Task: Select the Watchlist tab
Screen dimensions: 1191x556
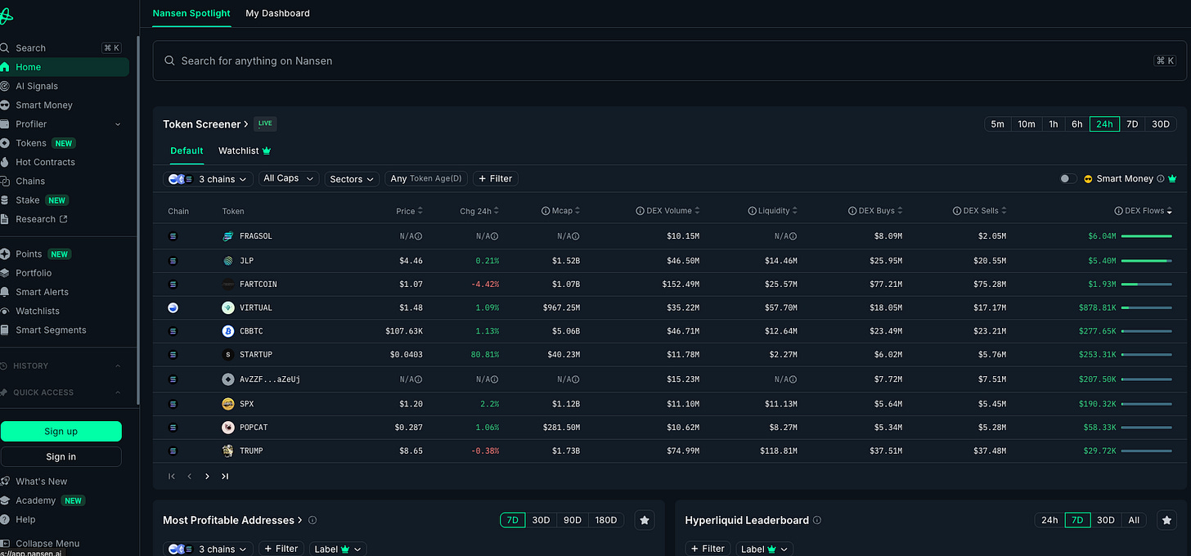Action: tap(245, 150)
